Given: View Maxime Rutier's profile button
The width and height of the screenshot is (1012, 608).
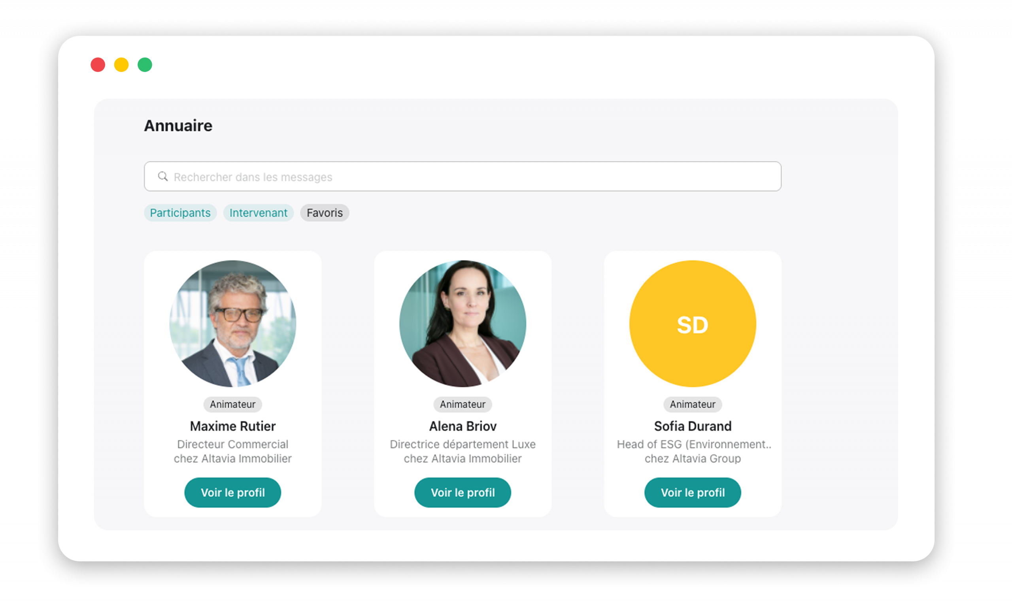Looking at the screenshot, I should (232, 492).
